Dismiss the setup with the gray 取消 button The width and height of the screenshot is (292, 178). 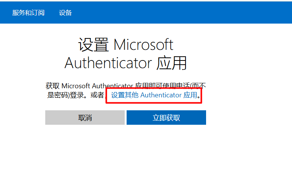click(x=85, y=118)
